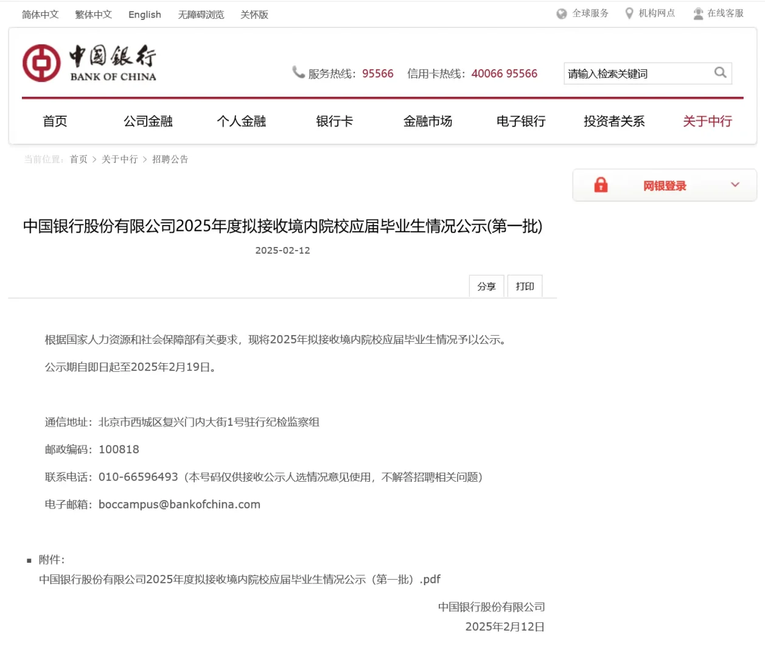Click the 网银登录 login label
This screenshot has height=657, width=765.
(x=665, y=186)
